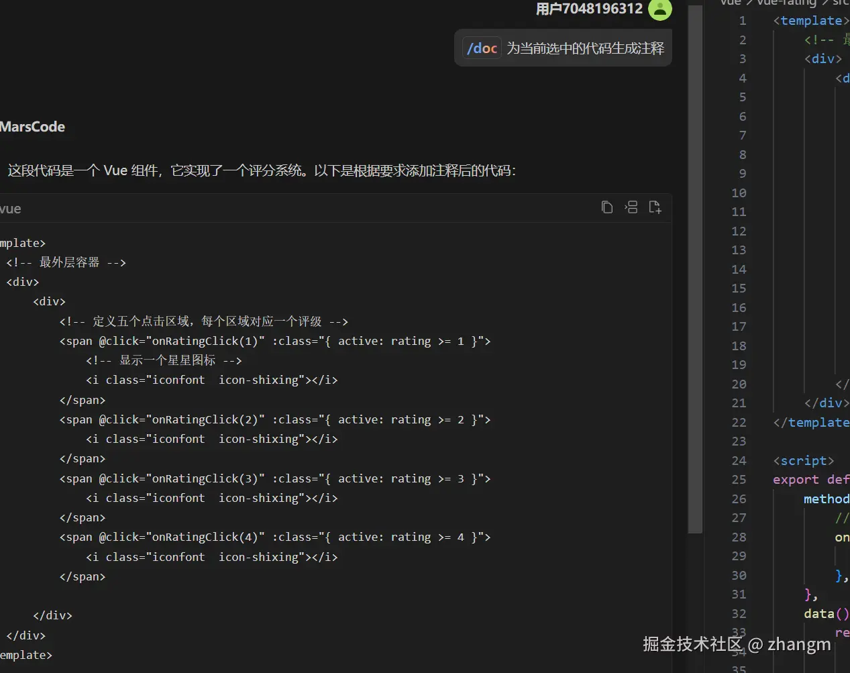Click <template> tag on editor line 1
The height and width of the screenshot is (673, 850).
(811, 21)
